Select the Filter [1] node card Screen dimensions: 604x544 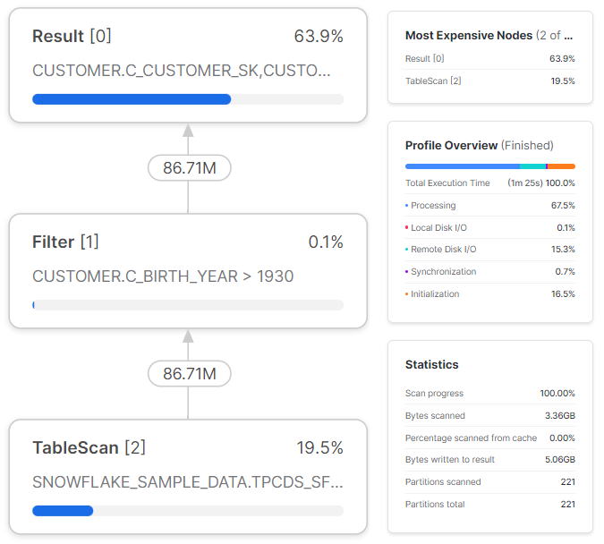click(x=188, y=271)
